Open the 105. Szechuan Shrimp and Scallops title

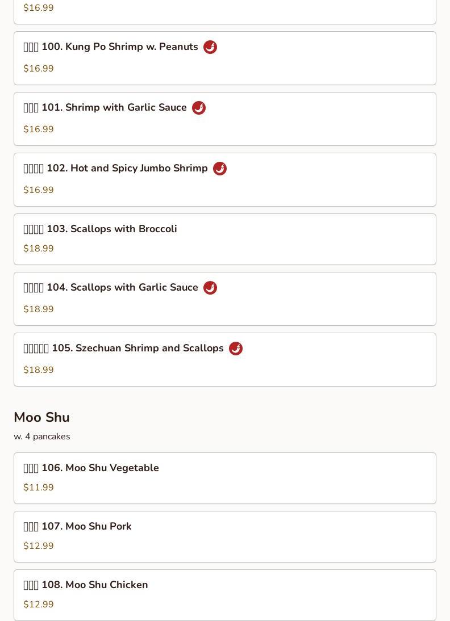click(123, 349)
